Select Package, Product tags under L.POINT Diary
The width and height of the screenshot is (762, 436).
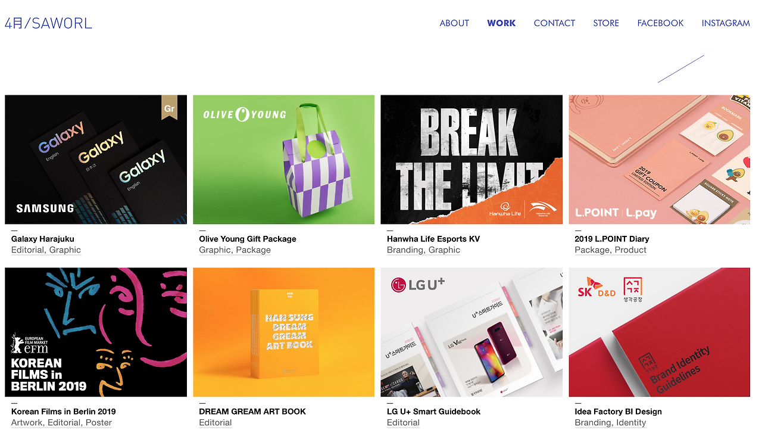tap(610, 250)
